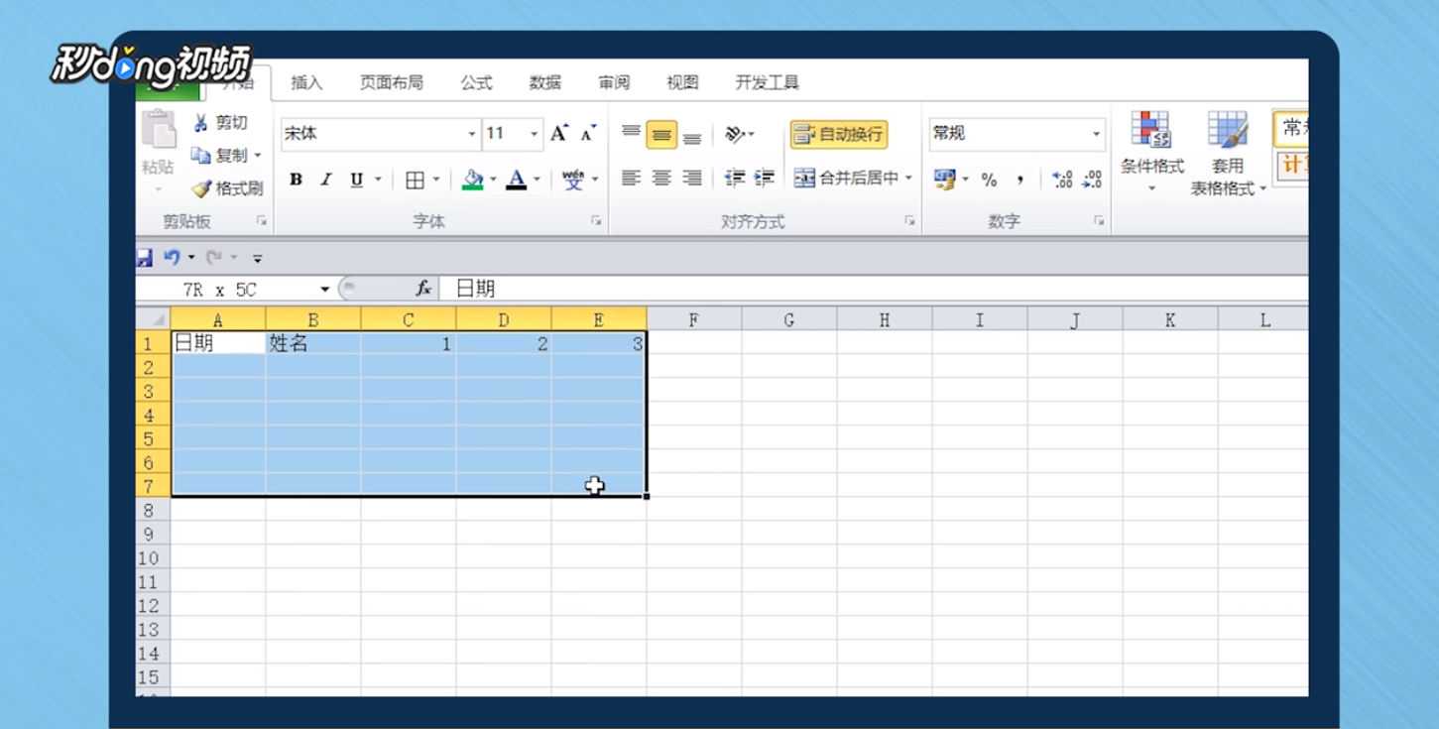Image resolution: width=1439 pixels, height=729 pixels.
Task: Open the Developer (开发工具) tab
Action: click(x=767, y=82)
